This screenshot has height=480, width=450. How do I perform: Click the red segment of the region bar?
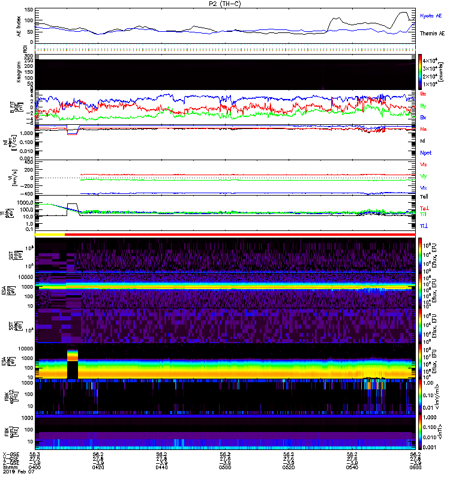click(240, 235)
